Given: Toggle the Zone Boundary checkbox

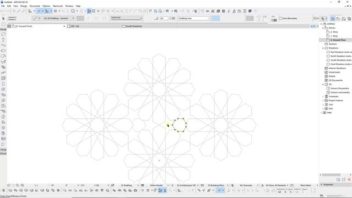Looking at the screenshot, I should pyautogui.click(x=280, y=18).
